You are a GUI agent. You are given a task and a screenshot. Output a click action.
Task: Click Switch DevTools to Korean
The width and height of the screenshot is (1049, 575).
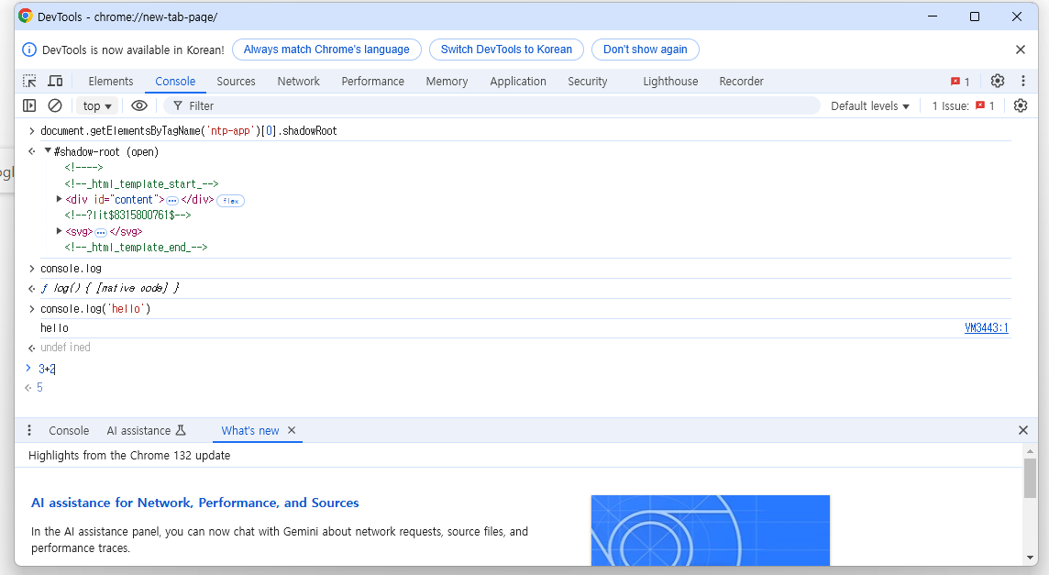[506, 50]
